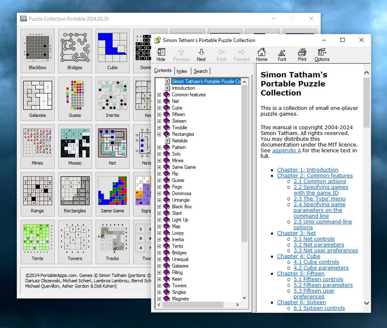Open Chapter 2: Common features link

[315, 175]
